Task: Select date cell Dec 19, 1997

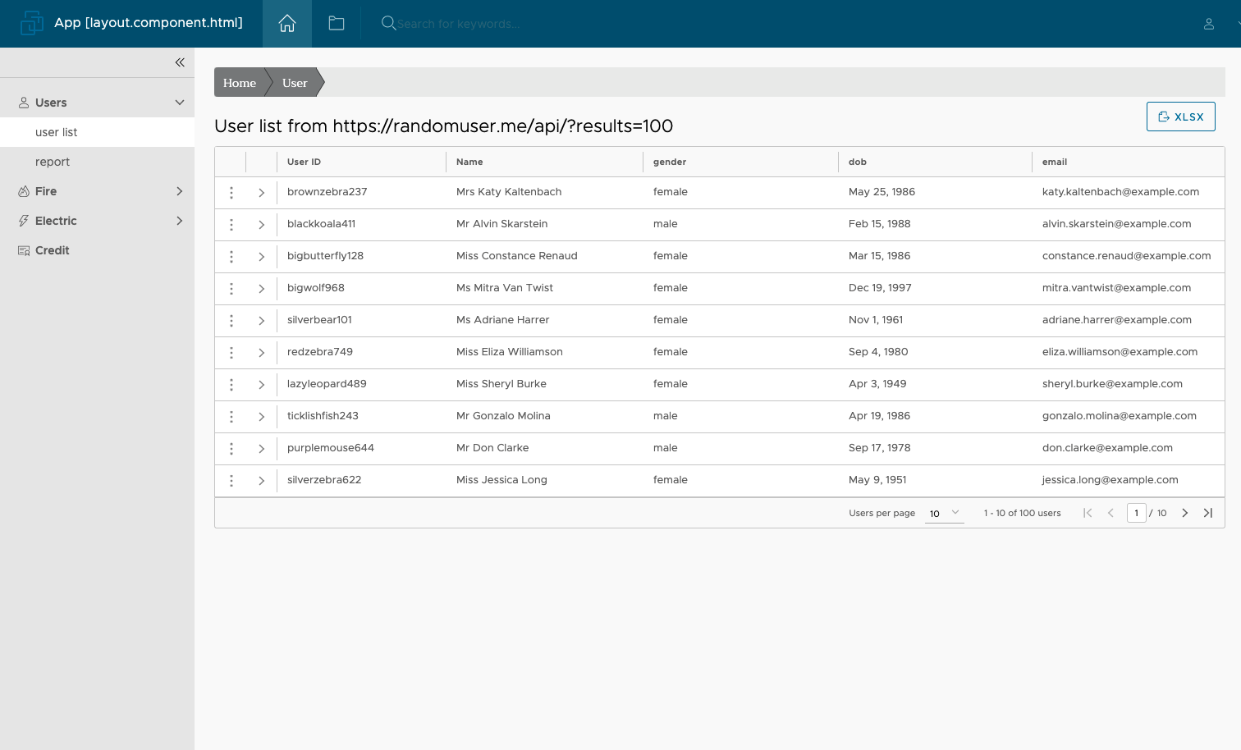Action: click(880, 288)
